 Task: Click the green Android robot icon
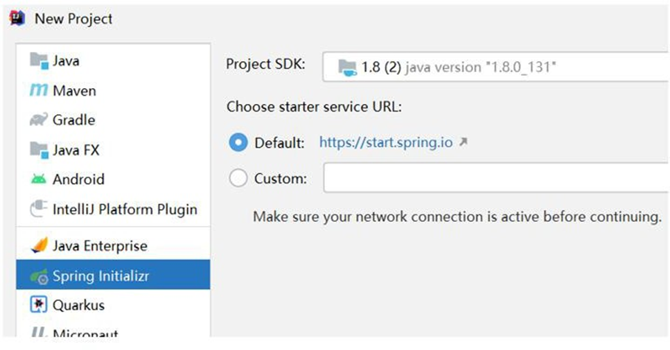coord(39,180)
